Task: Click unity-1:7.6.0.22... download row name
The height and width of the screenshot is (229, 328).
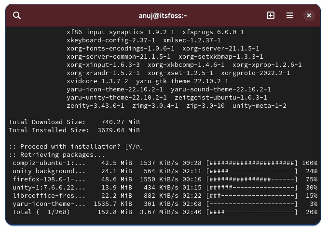Action: (49, 188)
